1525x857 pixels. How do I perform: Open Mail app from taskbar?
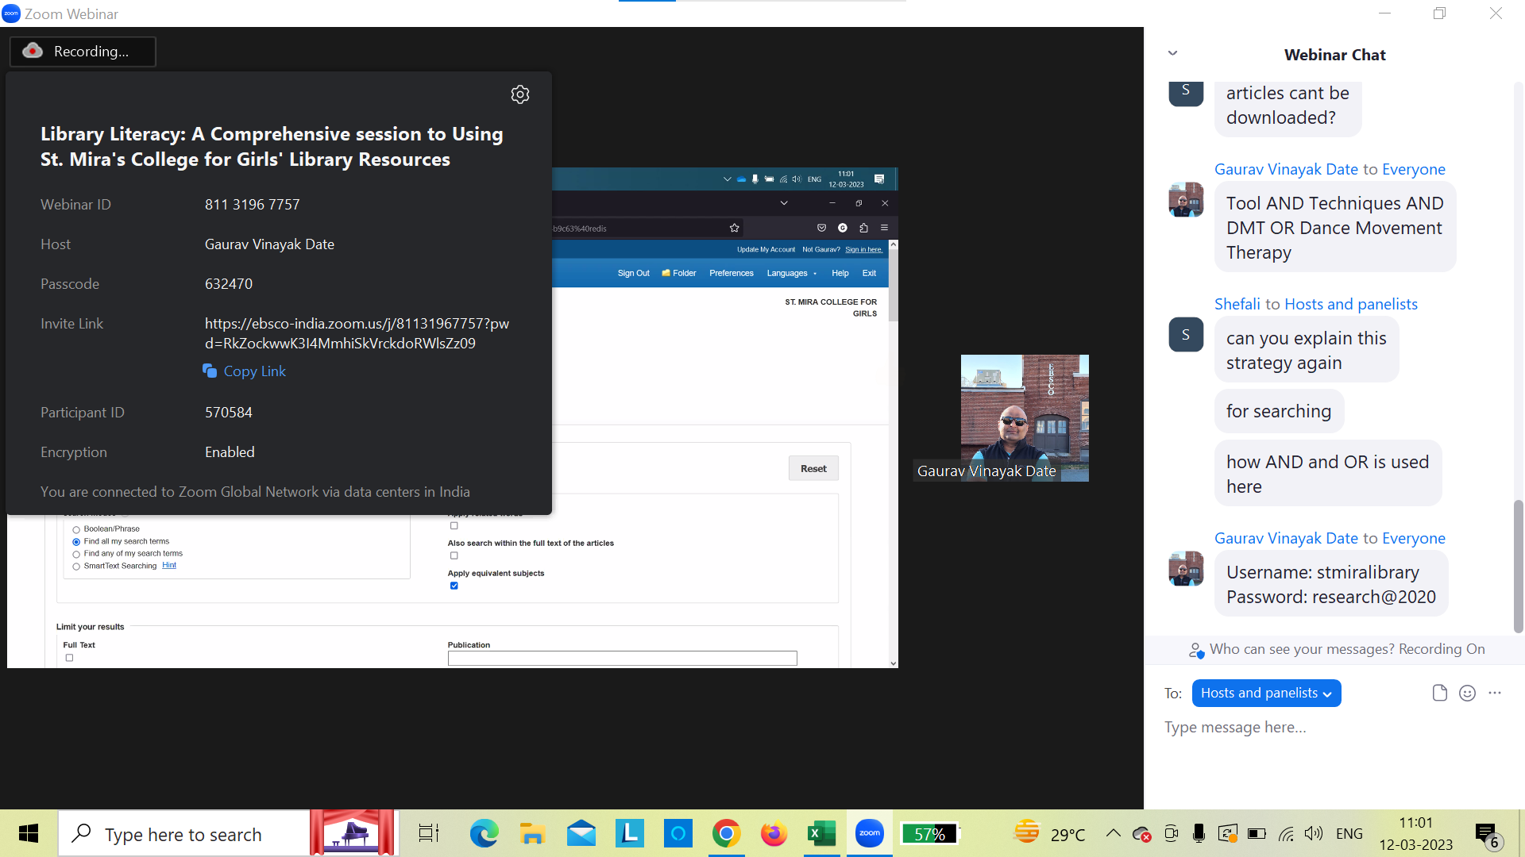click(581, 833)
